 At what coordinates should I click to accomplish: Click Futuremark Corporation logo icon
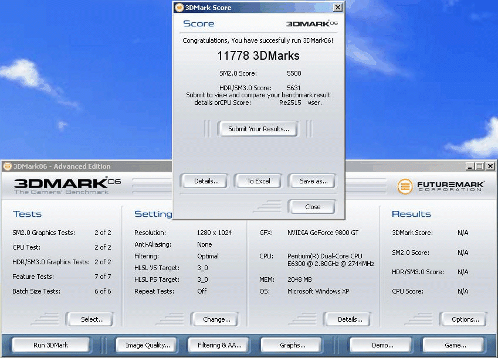click(x=405, y=186)
